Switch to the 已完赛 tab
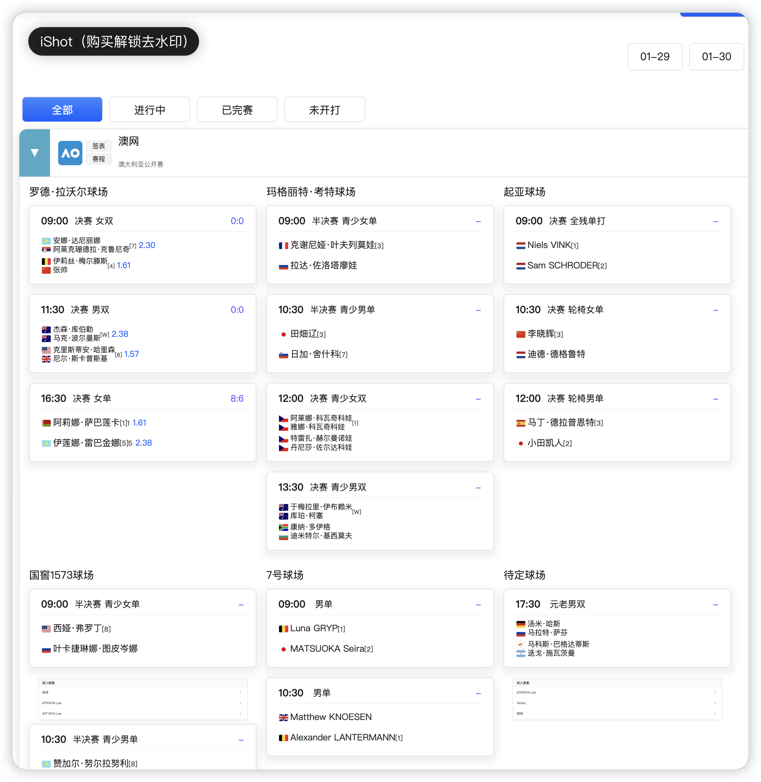Screen dimensions: 761x782 pyautogui.click(x=237, y=110)
